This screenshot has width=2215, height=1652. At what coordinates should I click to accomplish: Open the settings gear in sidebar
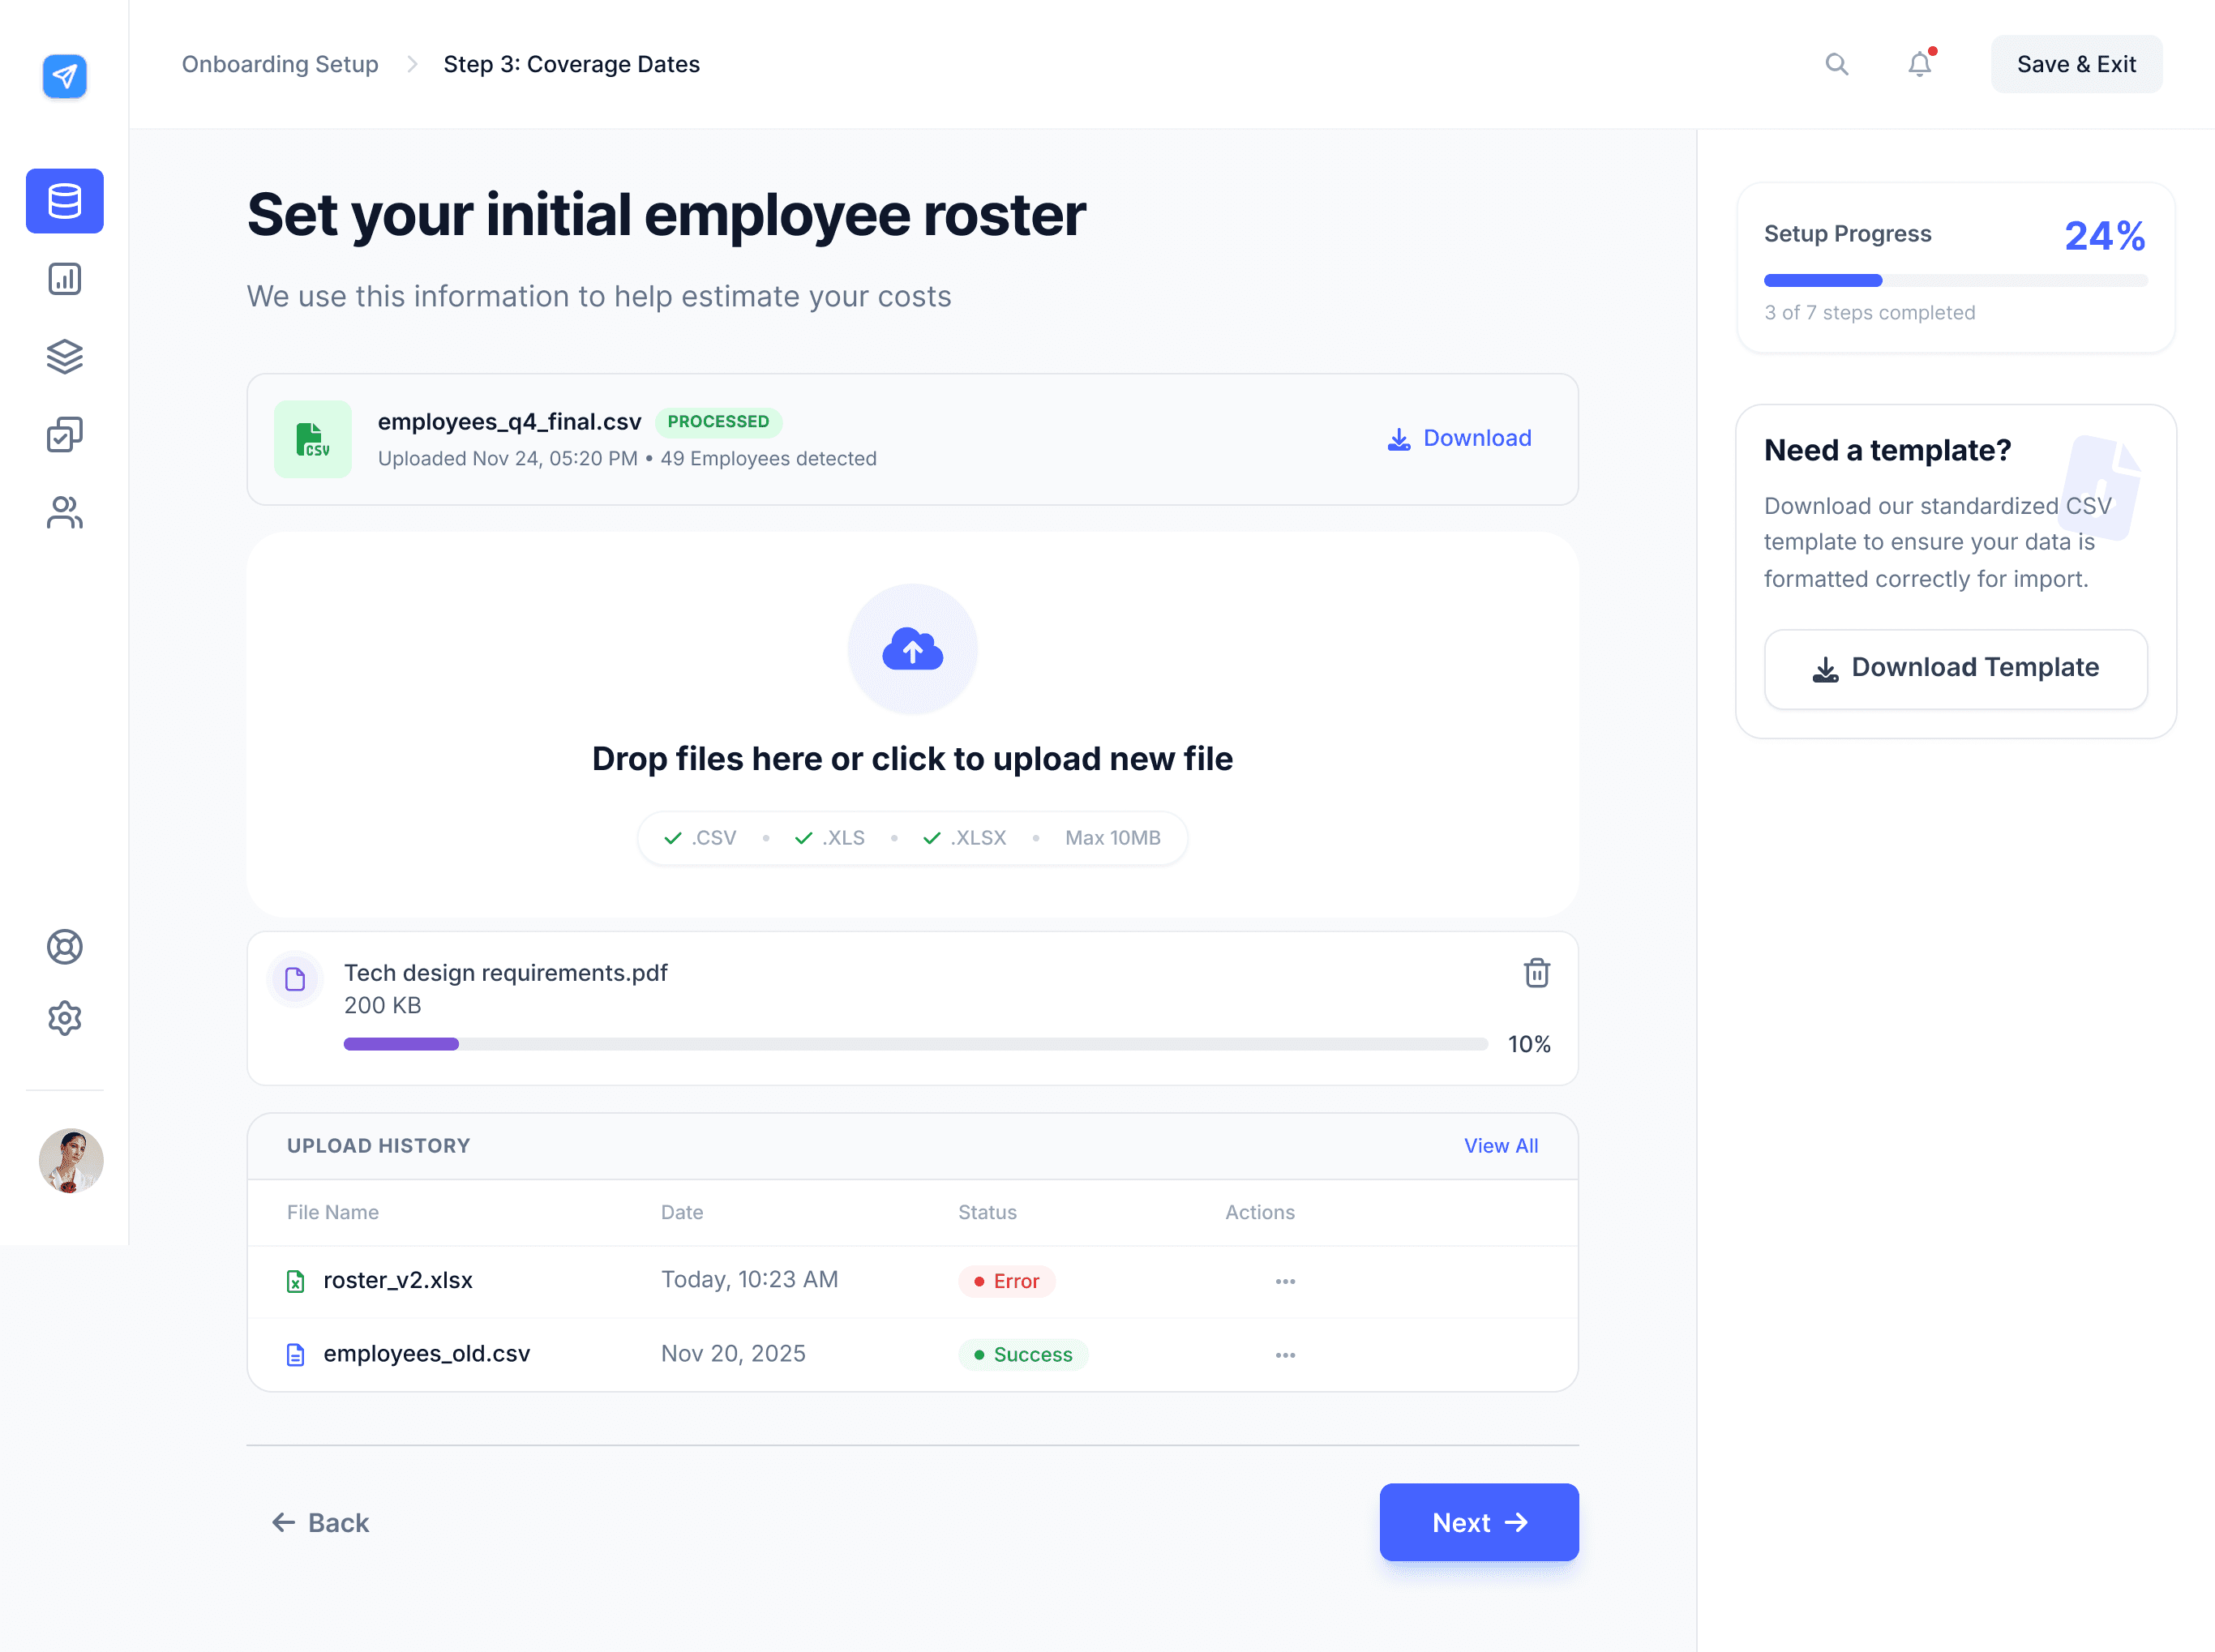tap(64, 1018)
